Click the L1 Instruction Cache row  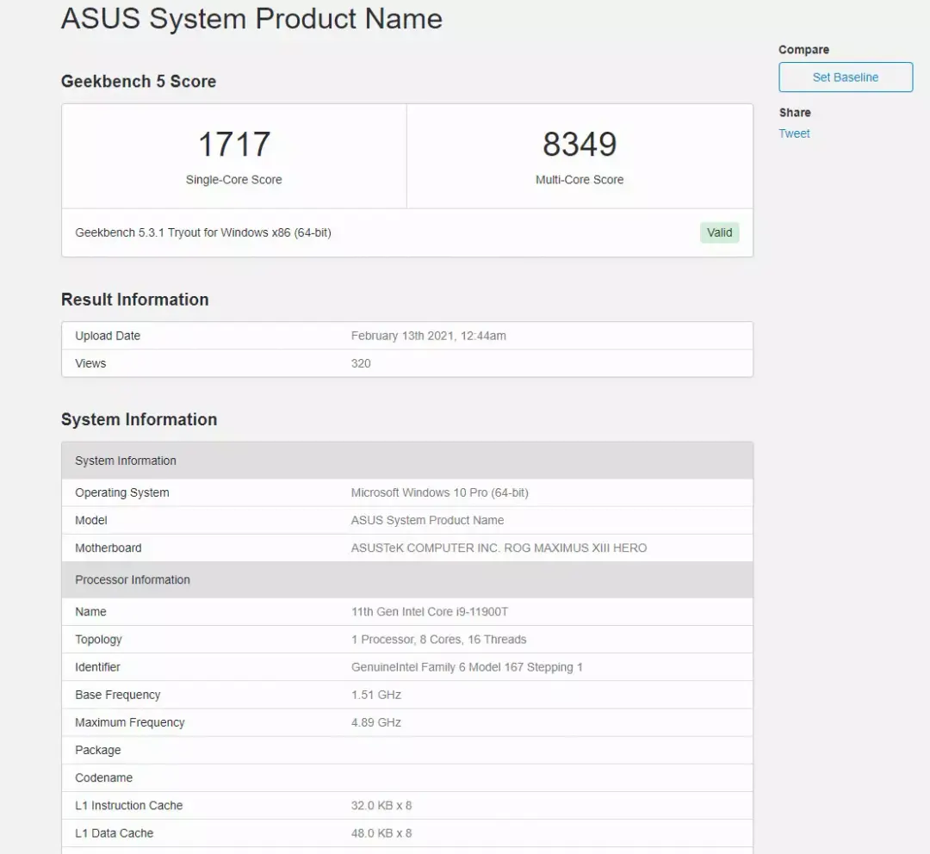(x=406, y=806)
